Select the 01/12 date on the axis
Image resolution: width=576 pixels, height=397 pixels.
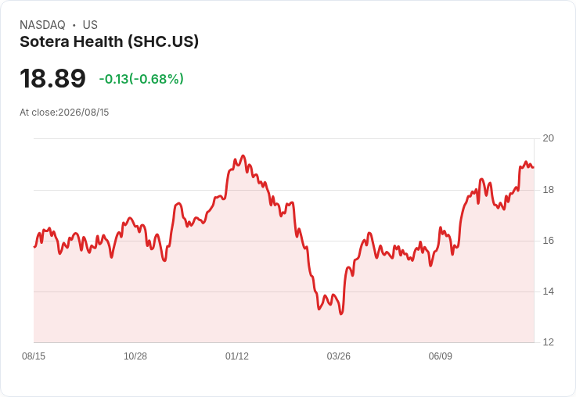point(237,356)
